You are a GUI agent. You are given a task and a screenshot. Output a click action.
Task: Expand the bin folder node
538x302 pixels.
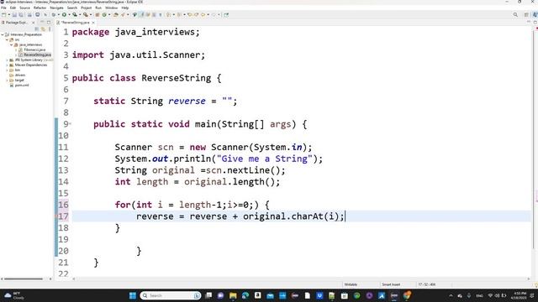coord(7,70)
